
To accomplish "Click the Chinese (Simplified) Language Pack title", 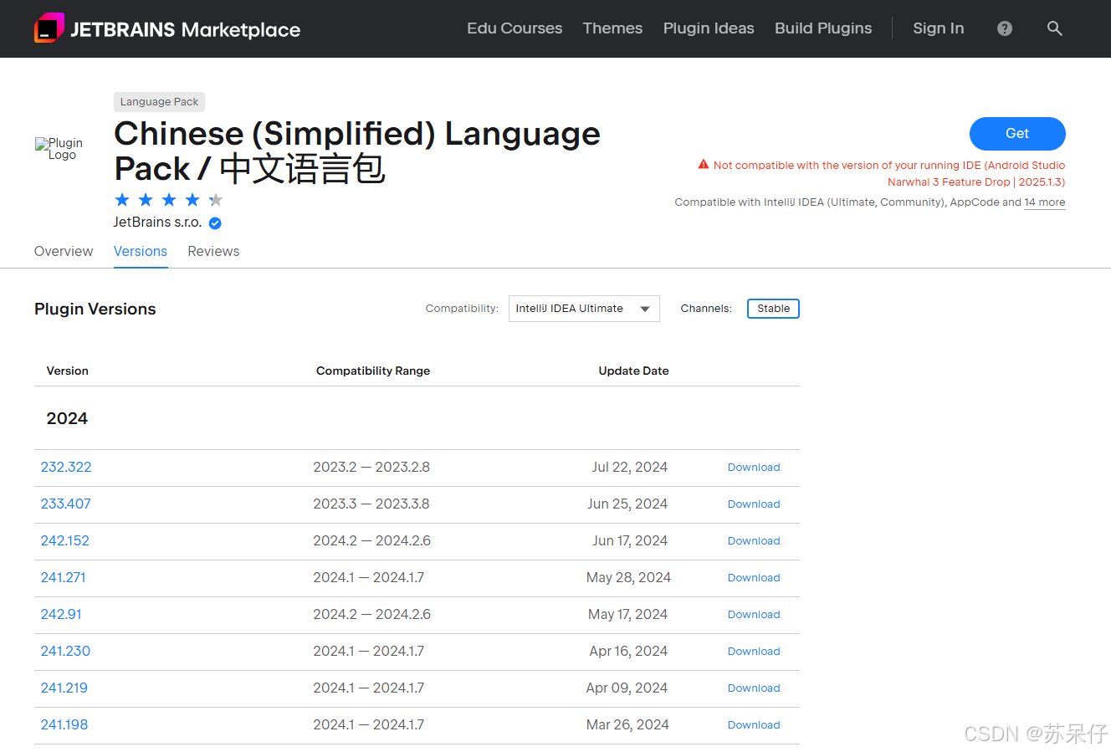I will click(357, 151).
